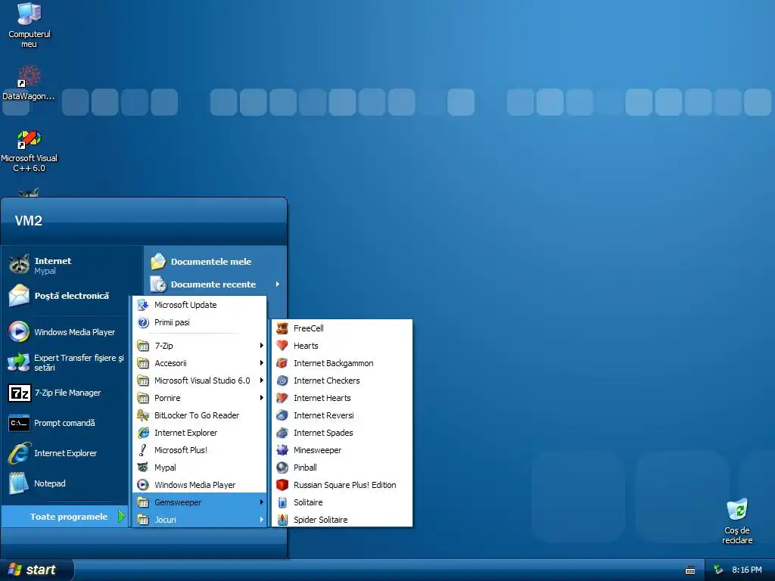Expand Documente recente submenu arrow
Image resolution: width=775 pixels, height=581 pixels.
[278, 284]
